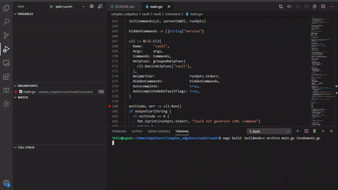Remove the breakpoint dot at line 180
This screenshot has width=338, height=190.
[x=109, y=106]
